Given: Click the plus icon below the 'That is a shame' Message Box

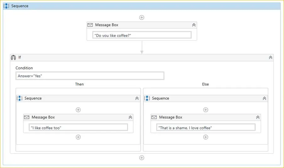Looking at the screenshot, I should click(205, 137).
